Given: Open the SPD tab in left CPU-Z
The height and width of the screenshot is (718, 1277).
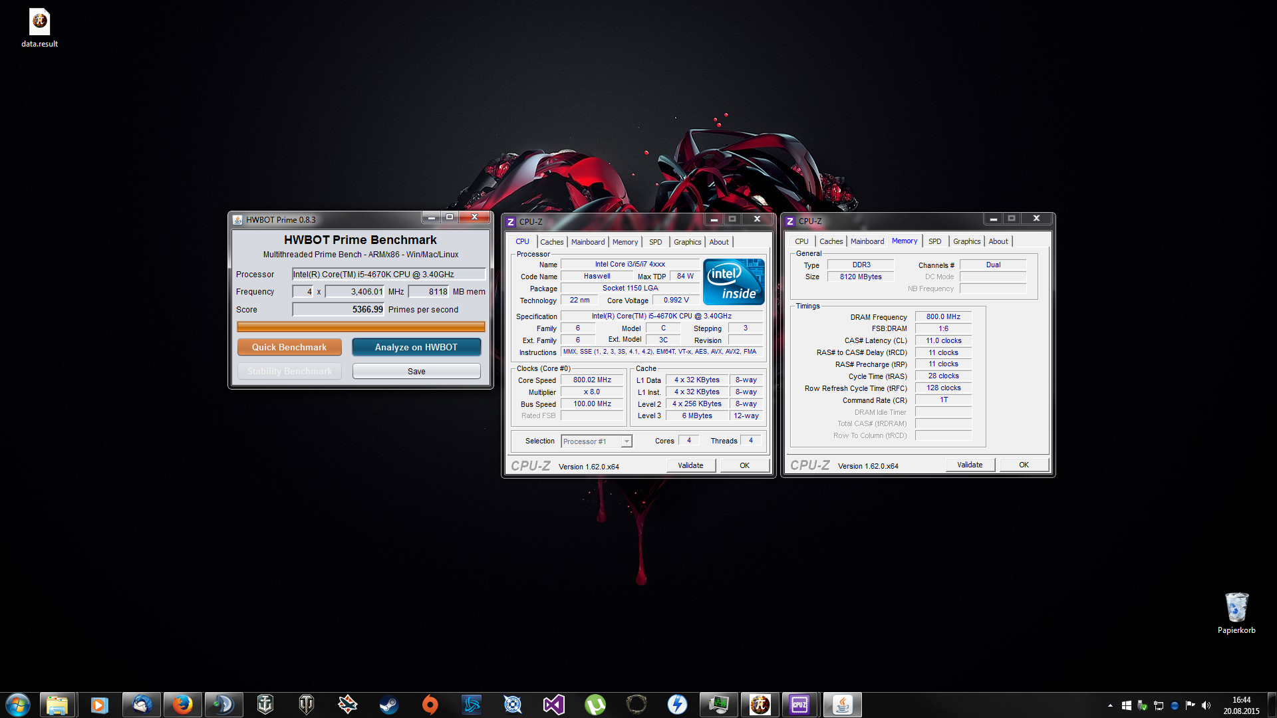Looking at the screenshot, I should click(656, 242).
